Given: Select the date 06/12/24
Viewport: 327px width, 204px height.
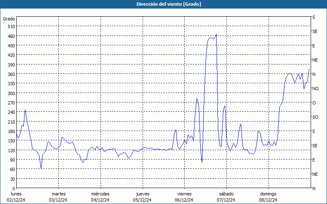Looking at the screenshot, I should (x=184, y=200).
